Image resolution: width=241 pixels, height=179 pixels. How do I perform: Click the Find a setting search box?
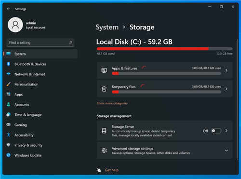40,42
